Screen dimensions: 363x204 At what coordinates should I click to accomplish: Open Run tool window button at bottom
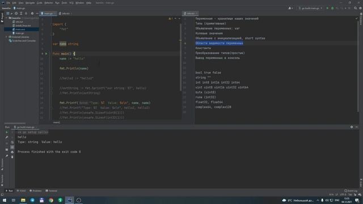tap(9, 191)
